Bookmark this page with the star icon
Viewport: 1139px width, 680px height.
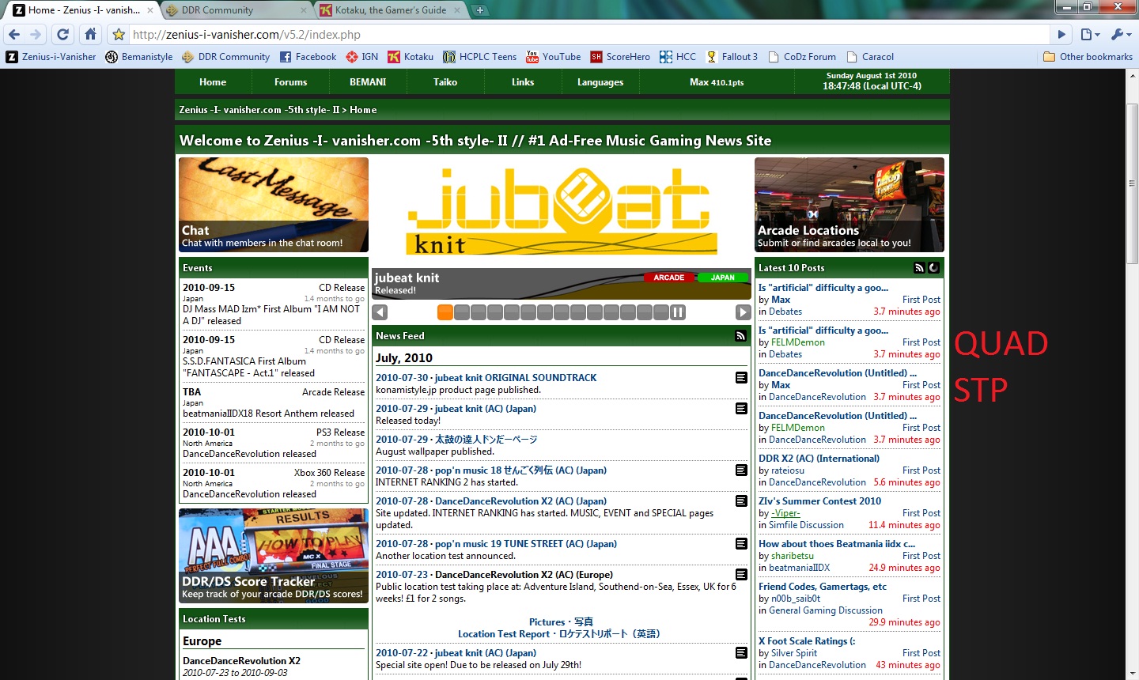(x=119, y=35)
